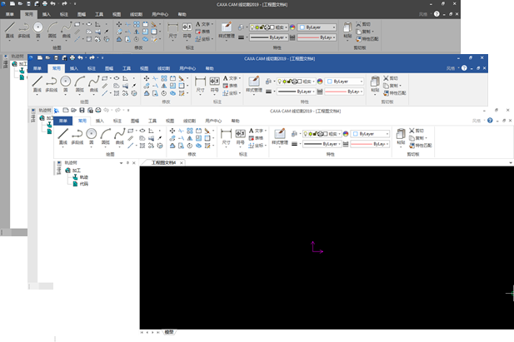This screenshot has width=514, height=342.
Task: Click 剪切 cut in the front window
Action: (417, 131)
